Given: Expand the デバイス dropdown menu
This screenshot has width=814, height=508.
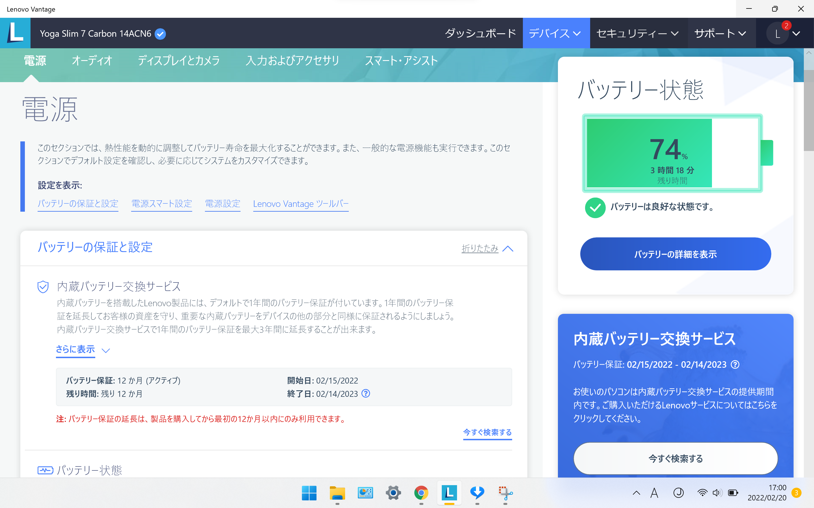Looking at the screenshot, I should (556, 33).
